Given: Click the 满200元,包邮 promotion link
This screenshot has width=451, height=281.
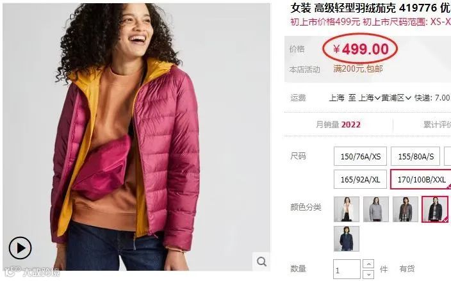Looking at the screenshot, I should (358, 68).
